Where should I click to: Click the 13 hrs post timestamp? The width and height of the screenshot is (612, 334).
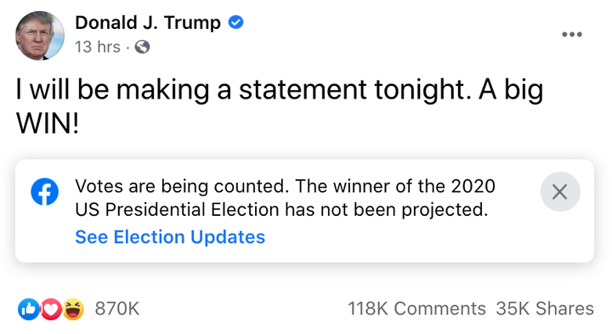click(x=98, y=47)
